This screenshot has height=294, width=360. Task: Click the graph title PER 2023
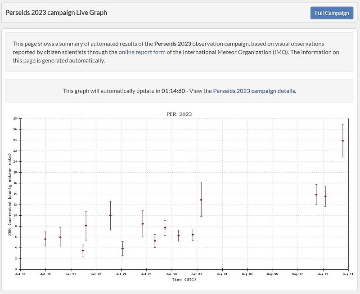tap(180, 114)
